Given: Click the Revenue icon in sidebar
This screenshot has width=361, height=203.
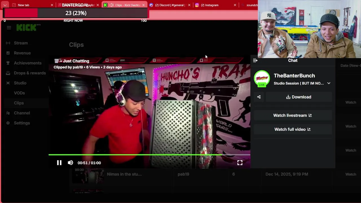Looking at the screenshot, I should (8, 53).
